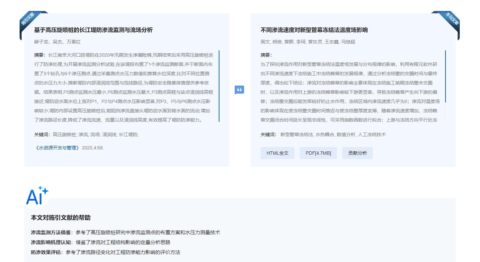Select the keyword 人工冻结技术
The height and width of the screenshot is (262, 480).
pos(372,134)
